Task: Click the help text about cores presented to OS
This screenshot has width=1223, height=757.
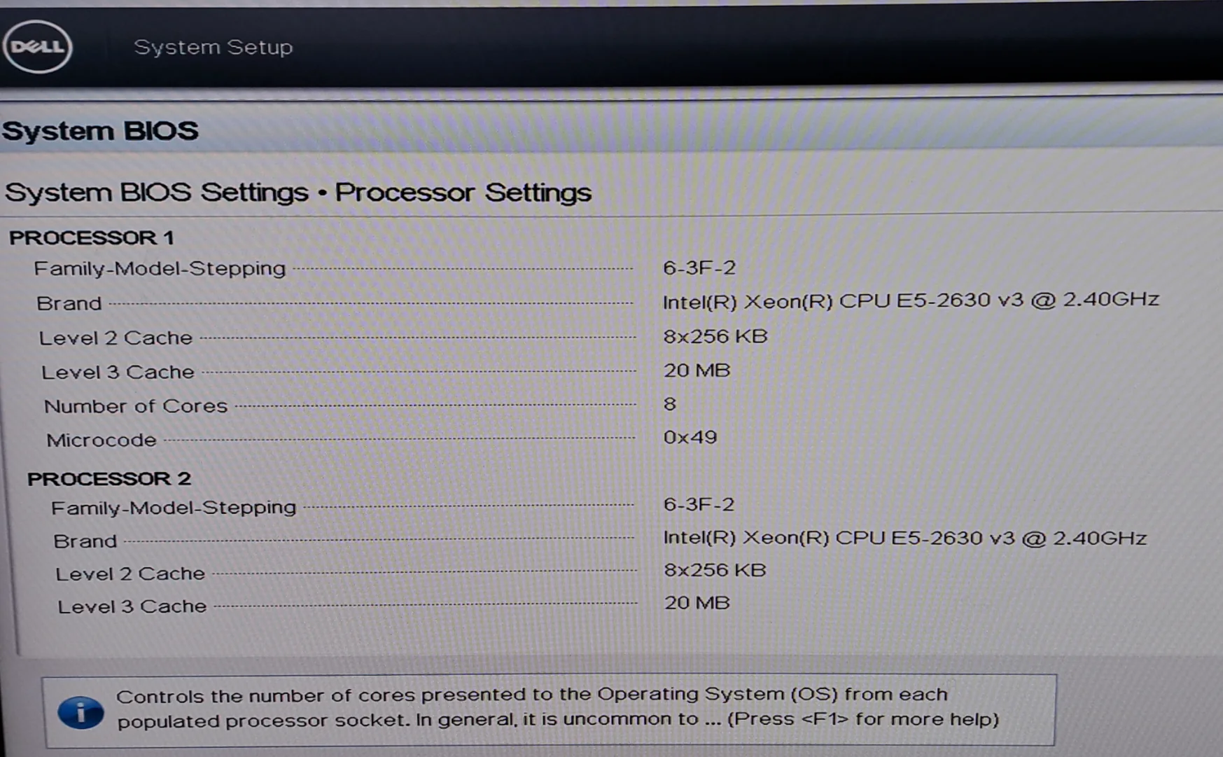Action: coord(557,707)
